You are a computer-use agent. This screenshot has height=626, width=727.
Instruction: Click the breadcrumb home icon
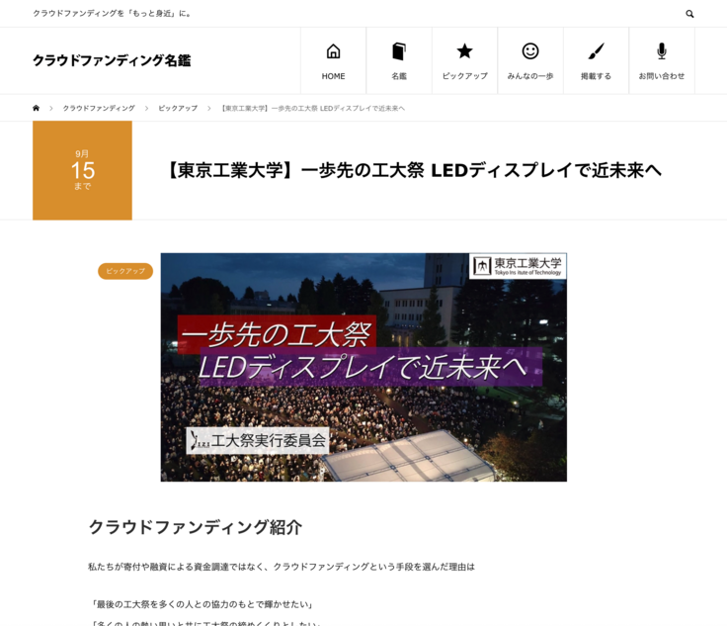point(37,108)
